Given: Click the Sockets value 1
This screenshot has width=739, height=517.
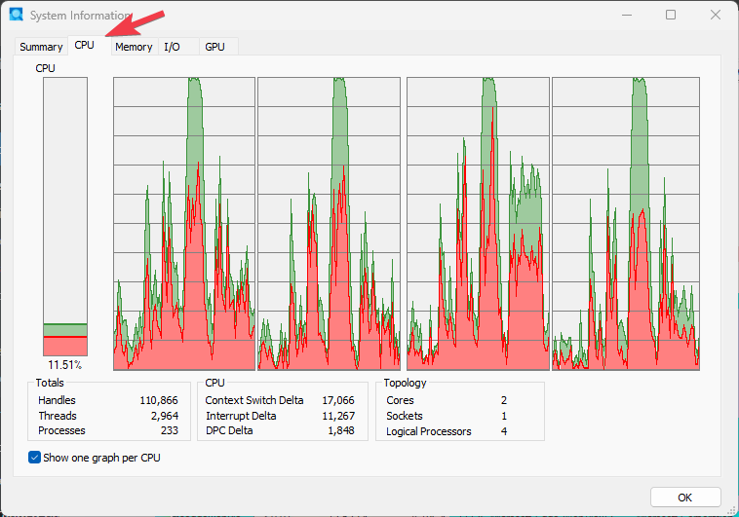Looking at the screenshot, I should click(504, 416).
